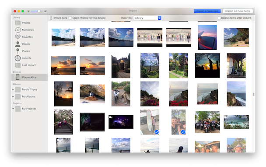Click iPhone Alice text in sidebar
Image resolution: width=266 pixels, height=167 pixels.
29,78
